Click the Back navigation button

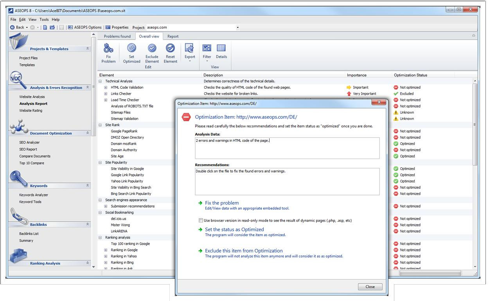click(17, 27)
